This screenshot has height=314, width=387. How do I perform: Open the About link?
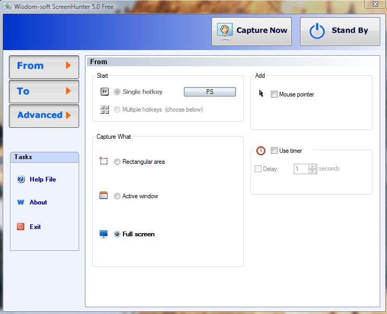coord(38,202)
